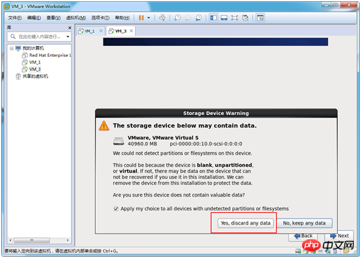Close the VM_1 tab
Screen dimensions: 361x258
[101, 31]
